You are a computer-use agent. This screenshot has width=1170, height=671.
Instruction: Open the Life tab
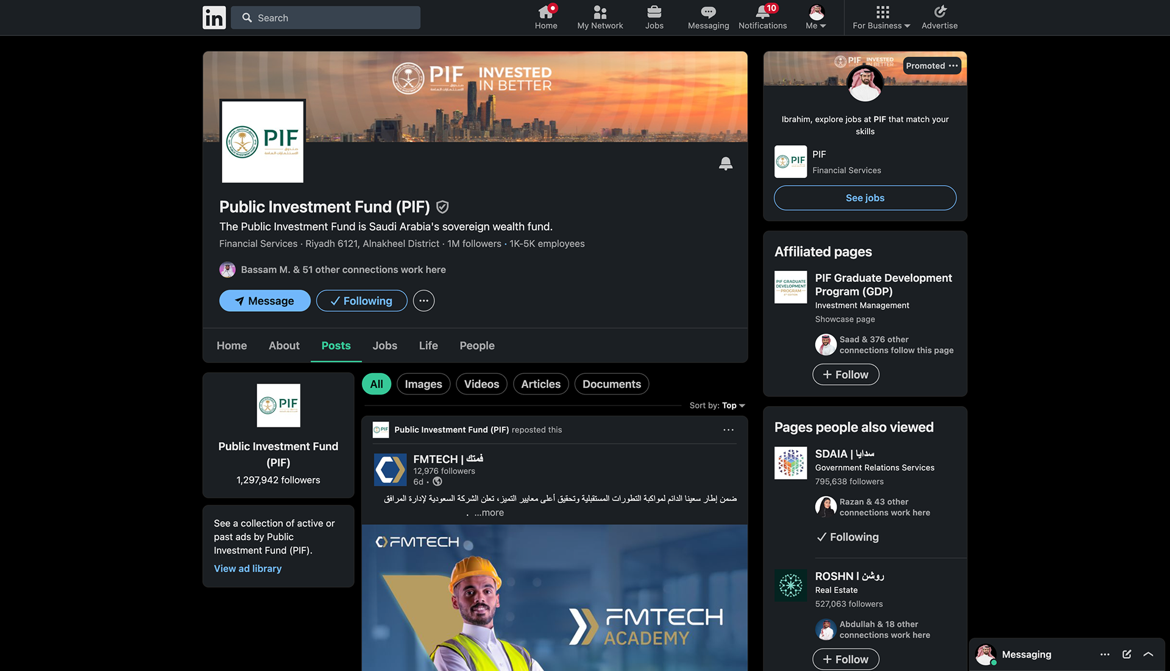(428, 345)
